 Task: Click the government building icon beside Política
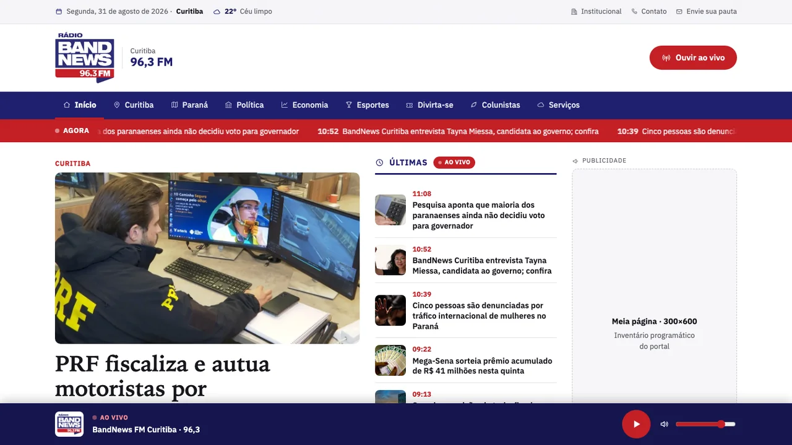pos(228,105)
